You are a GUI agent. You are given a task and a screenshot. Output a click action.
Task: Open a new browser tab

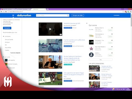click(48, 9)
